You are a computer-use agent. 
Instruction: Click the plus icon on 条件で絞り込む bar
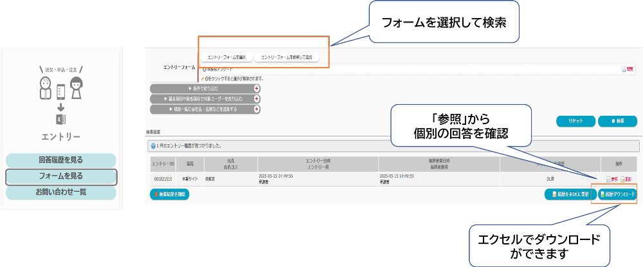pyautogui.click(x=257, y=89)
